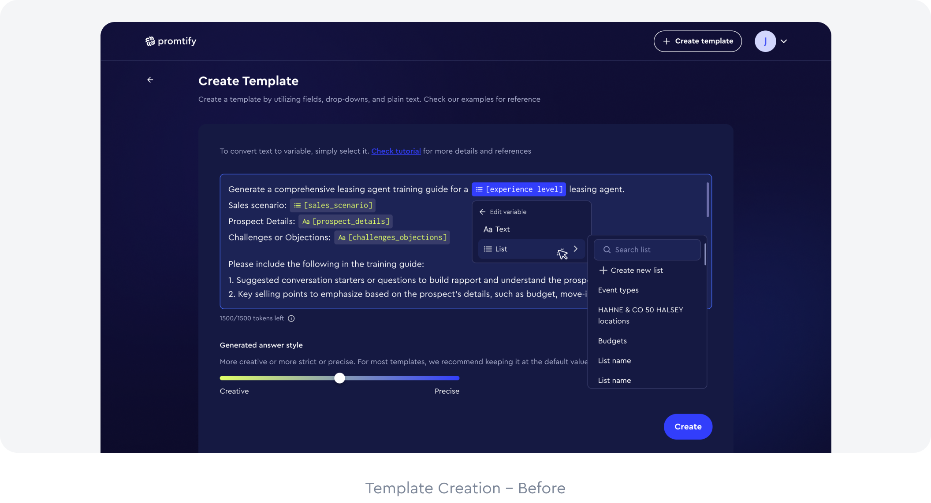Select the challenges_objections variable chip
The image size is (931, 503).
click(392, 237)
